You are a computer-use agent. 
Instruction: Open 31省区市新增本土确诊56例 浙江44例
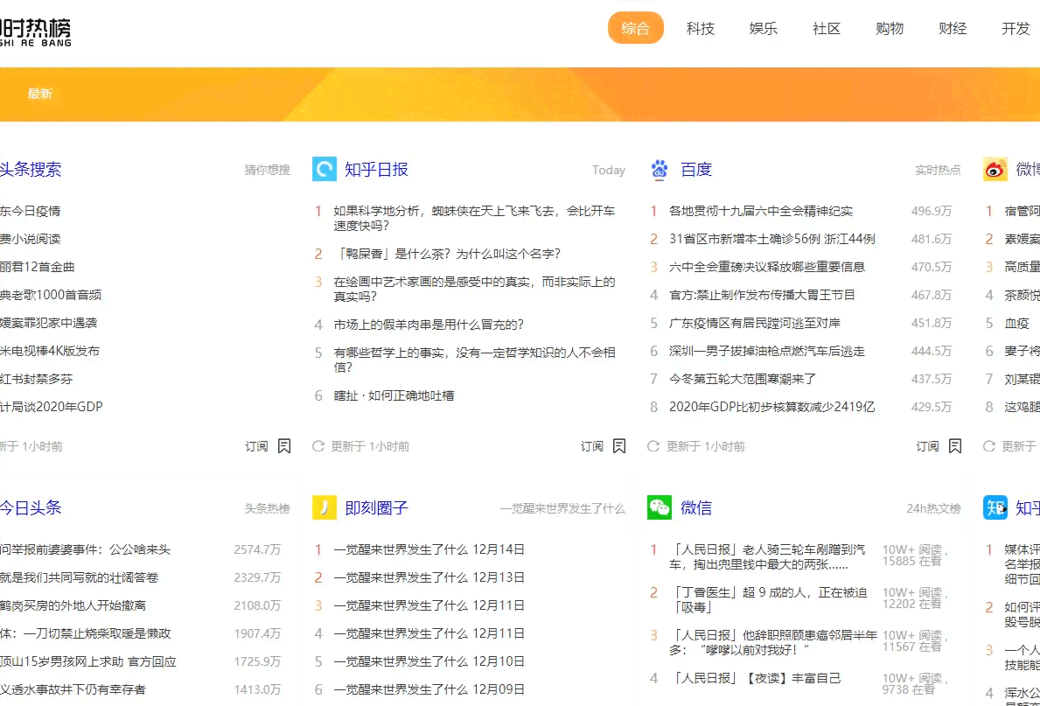pos(772,239)
